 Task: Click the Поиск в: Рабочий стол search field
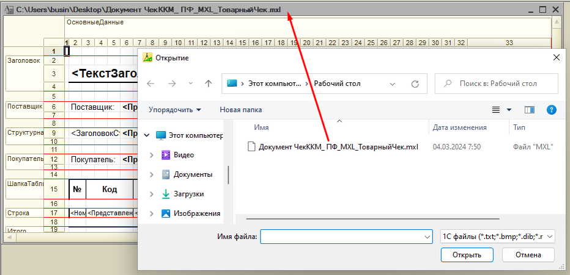click(x=497, y=84)
